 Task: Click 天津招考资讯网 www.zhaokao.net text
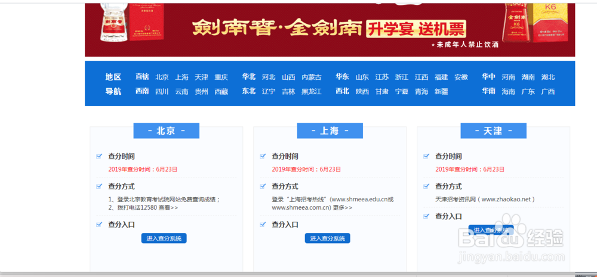click(x=485, y=199)
